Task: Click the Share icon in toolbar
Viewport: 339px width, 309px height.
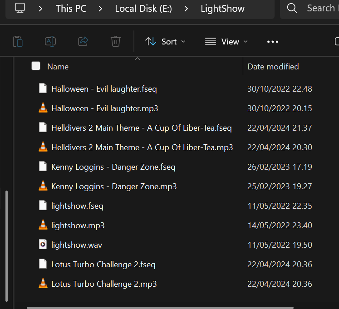Action: (83, 42)
